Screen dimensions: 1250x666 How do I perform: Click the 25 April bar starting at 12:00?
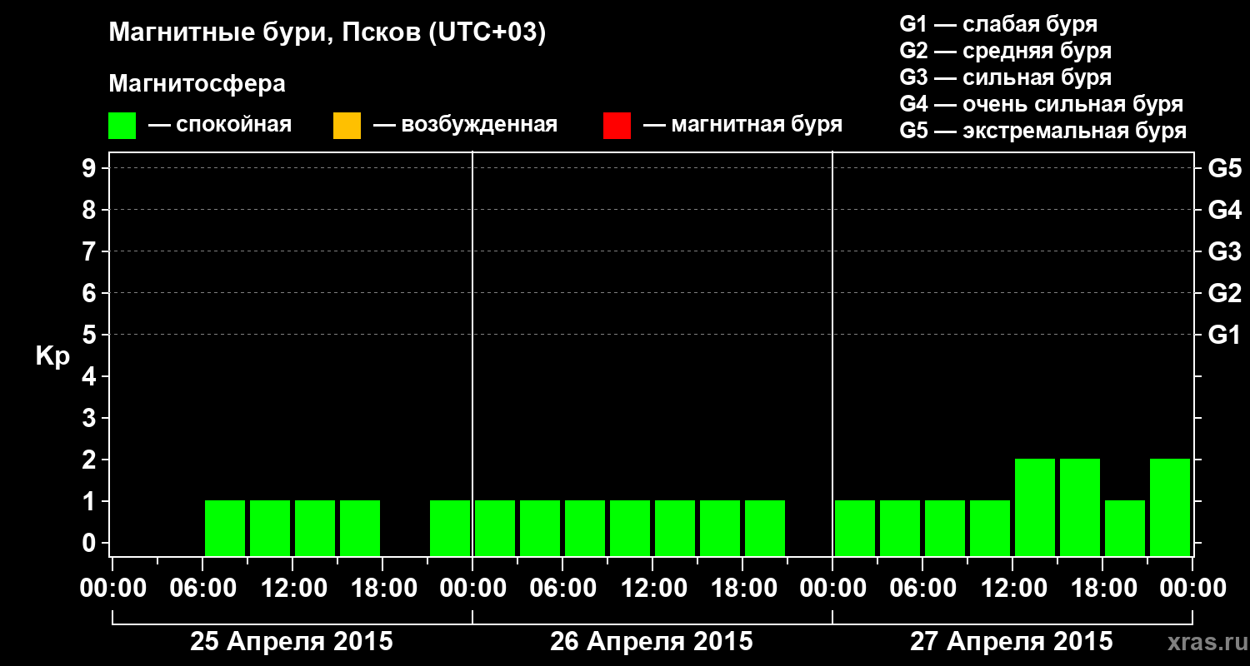point(315,528)
